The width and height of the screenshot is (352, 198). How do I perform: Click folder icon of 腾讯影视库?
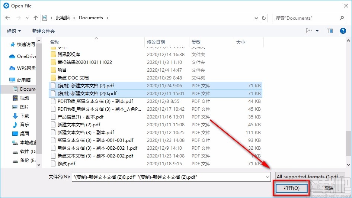click(53, 55)
